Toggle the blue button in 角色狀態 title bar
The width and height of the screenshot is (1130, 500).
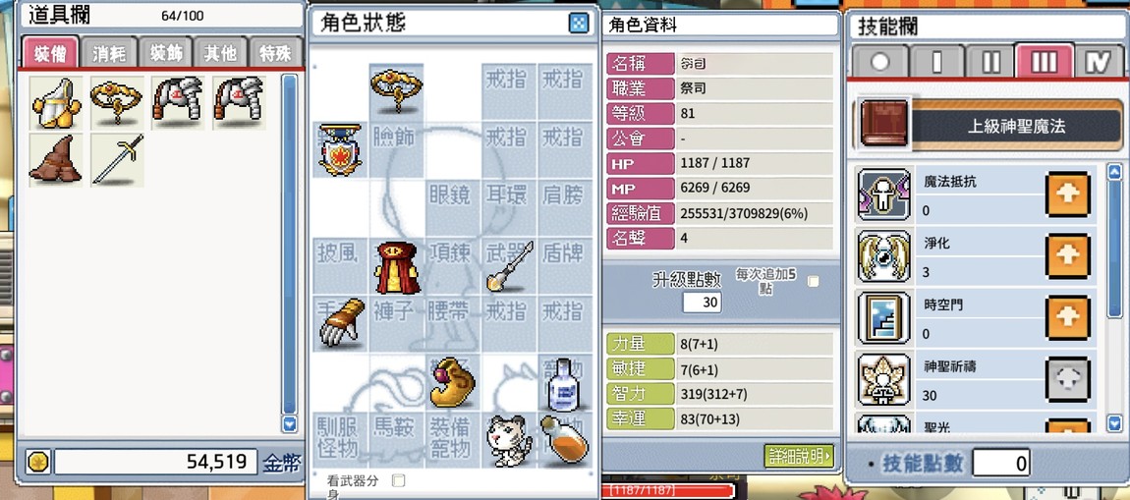coord(578,24)
